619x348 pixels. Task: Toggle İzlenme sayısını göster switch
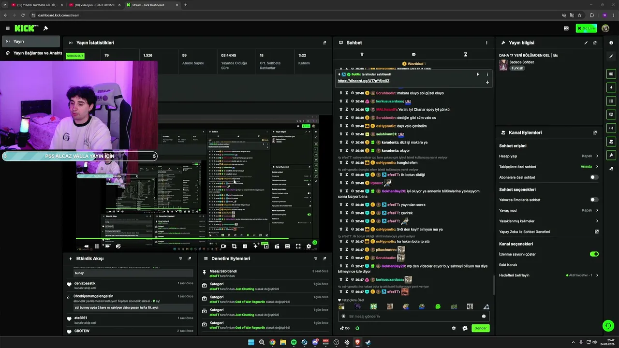594,254
